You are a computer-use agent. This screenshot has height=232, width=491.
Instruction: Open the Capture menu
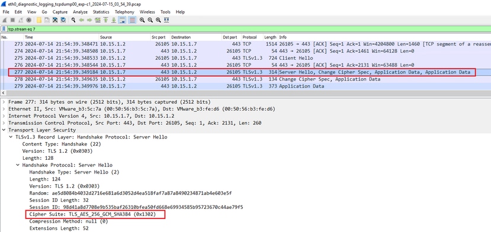tap(60, 12)
